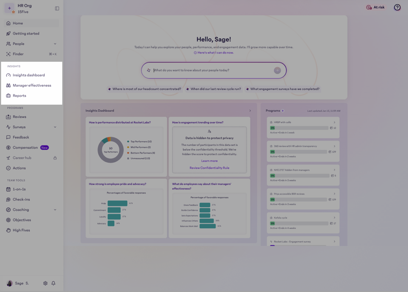The height and width of the screenshot is (292, 408).
Task: Click Review Confidentiality Rule link
Action: [209, 168]
